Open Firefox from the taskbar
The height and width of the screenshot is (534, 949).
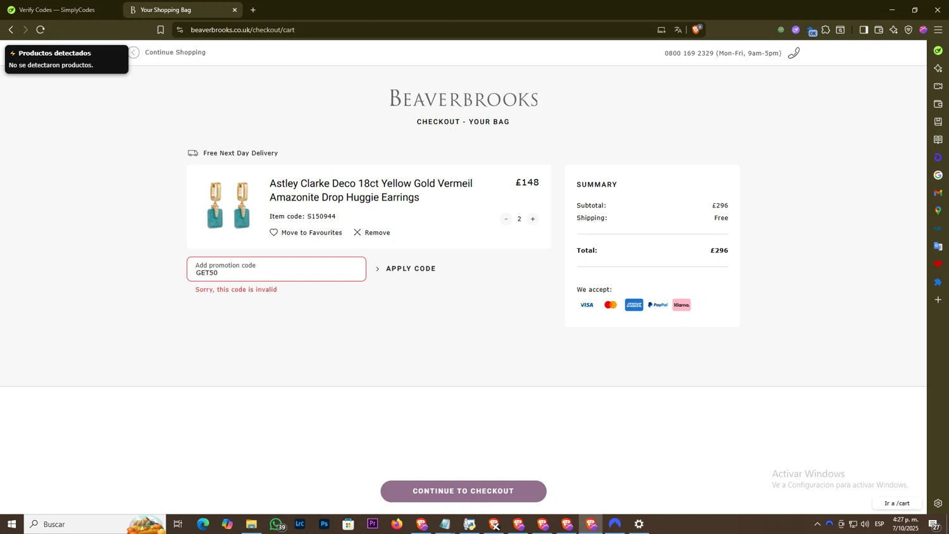(x=397, y=524)
